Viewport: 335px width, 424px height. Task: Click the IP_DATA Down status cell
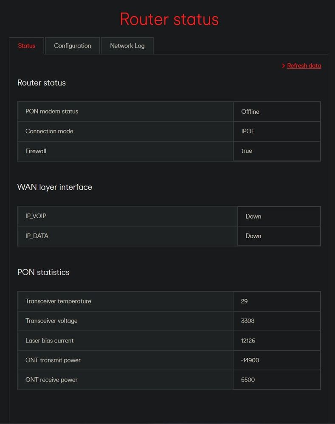[279, 236]
